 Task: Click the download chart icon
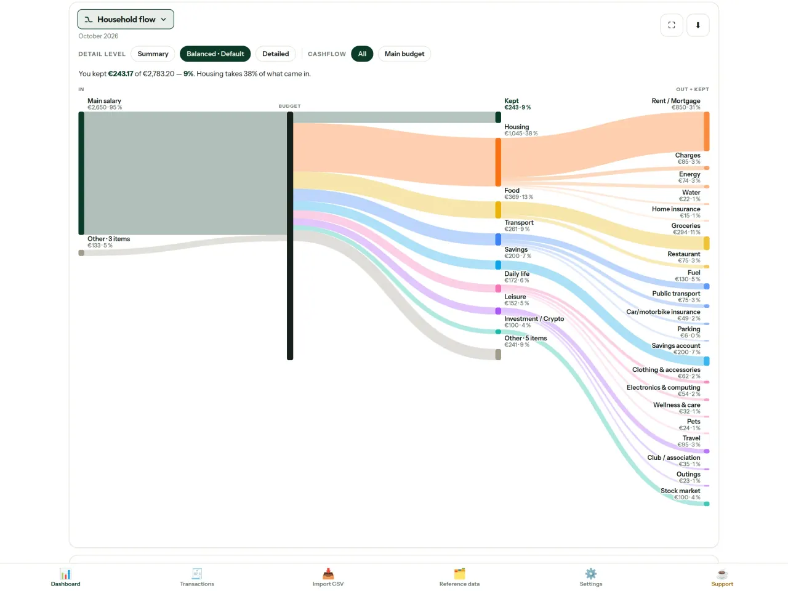pos(698,25)
